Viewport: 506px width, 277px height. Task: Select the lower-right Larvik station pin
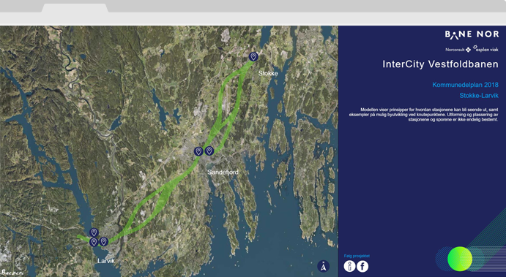pos(103,241)
